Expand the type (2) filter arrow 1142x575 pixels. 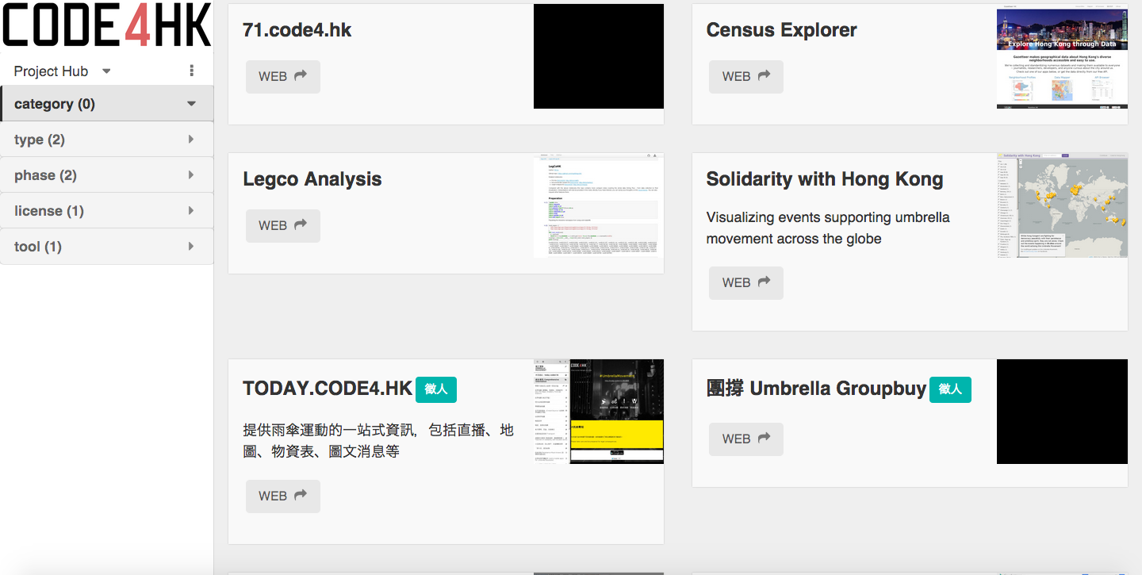pyautogui.click(x=191, y=140)
